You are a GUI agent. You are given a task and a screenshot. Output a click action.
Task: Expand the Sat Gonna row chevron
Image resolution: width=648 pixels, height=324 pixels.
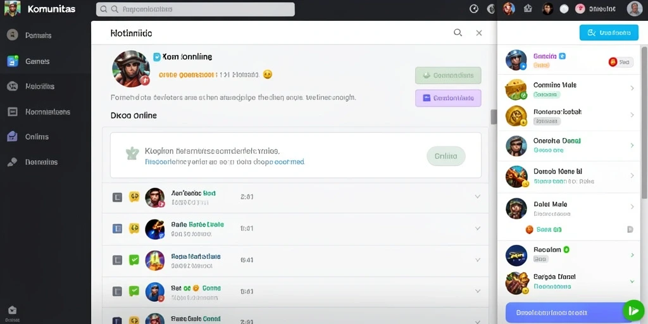[x=478, y=291]
